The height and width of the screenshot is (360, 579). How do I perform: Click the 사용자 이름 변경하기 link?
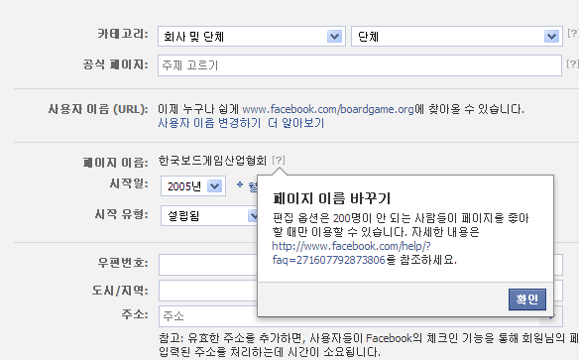pos(209,123)
